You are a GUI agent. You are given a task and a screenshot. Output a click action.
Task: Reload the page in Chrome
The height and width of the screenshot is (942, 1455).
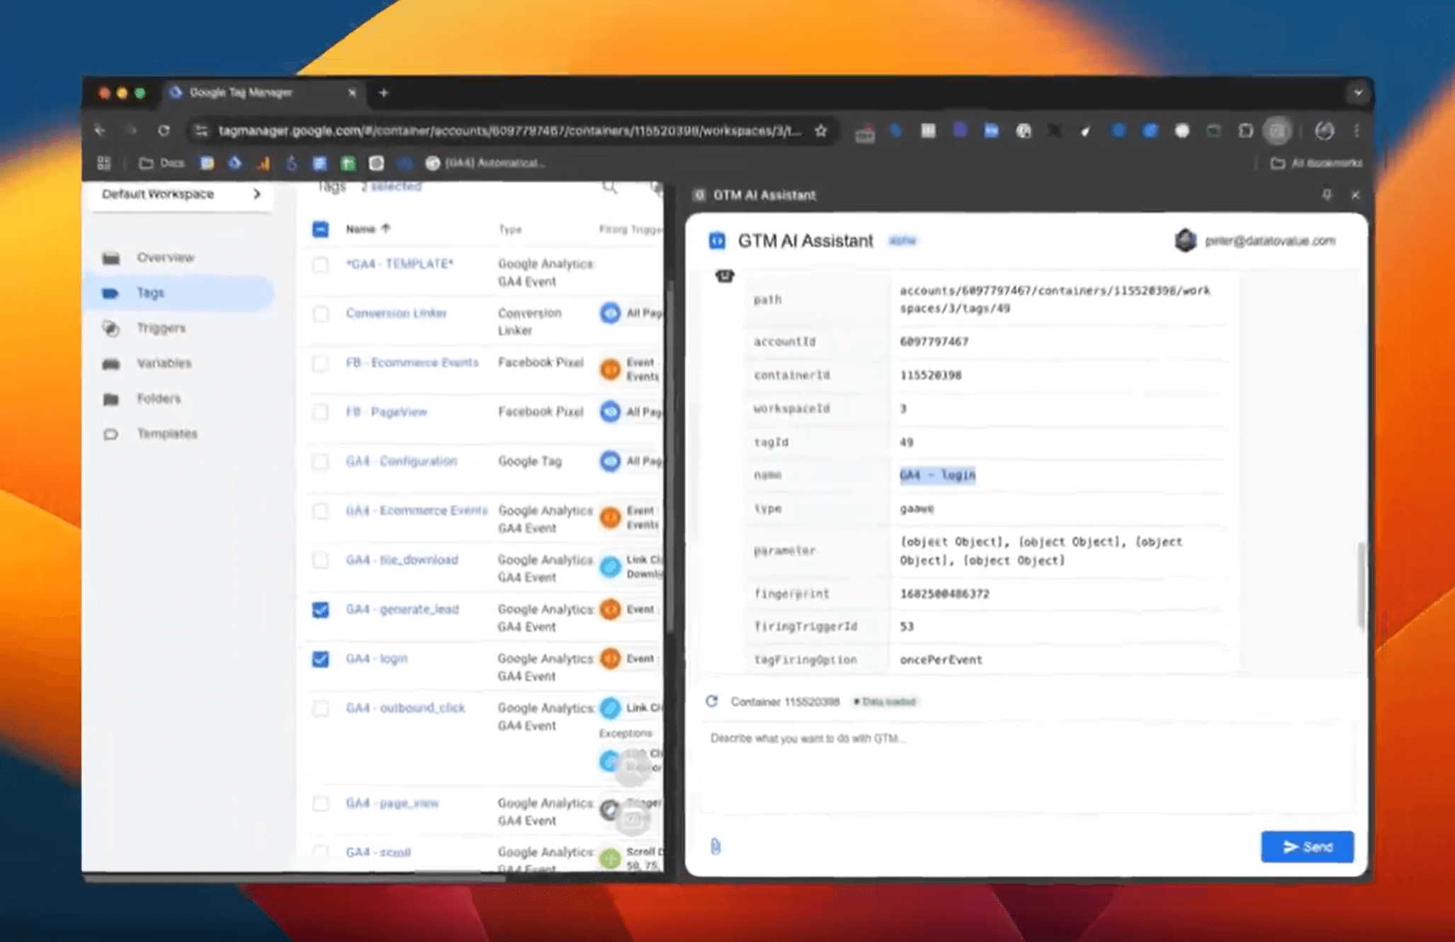[164, 130]
